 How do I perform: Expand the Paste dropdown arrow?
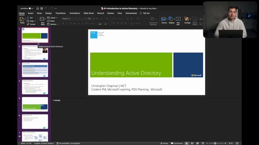point(25,19)
